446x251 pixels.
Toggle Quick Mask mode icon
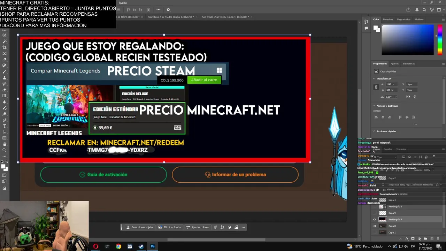tap(5, 175)
